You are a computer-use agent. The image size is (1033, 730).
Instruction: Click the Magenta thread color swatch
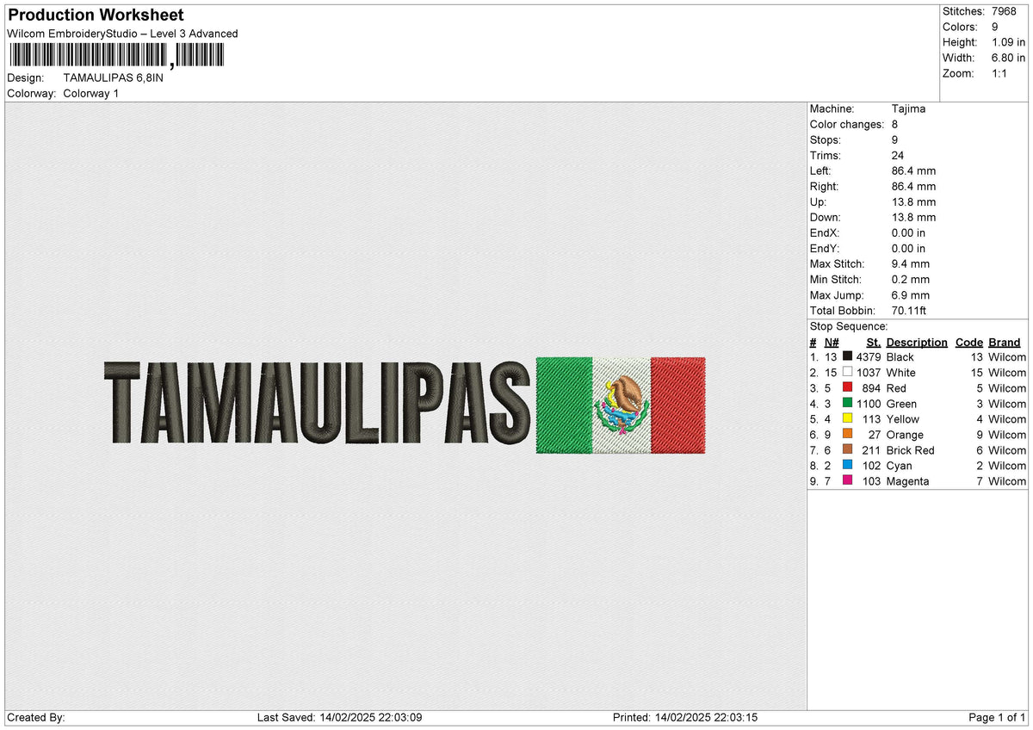pos(848,481)
